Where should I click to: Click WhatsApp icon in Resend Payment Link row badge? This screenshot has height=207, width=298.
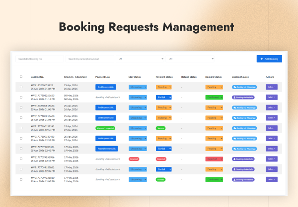(x=235, y=149)
